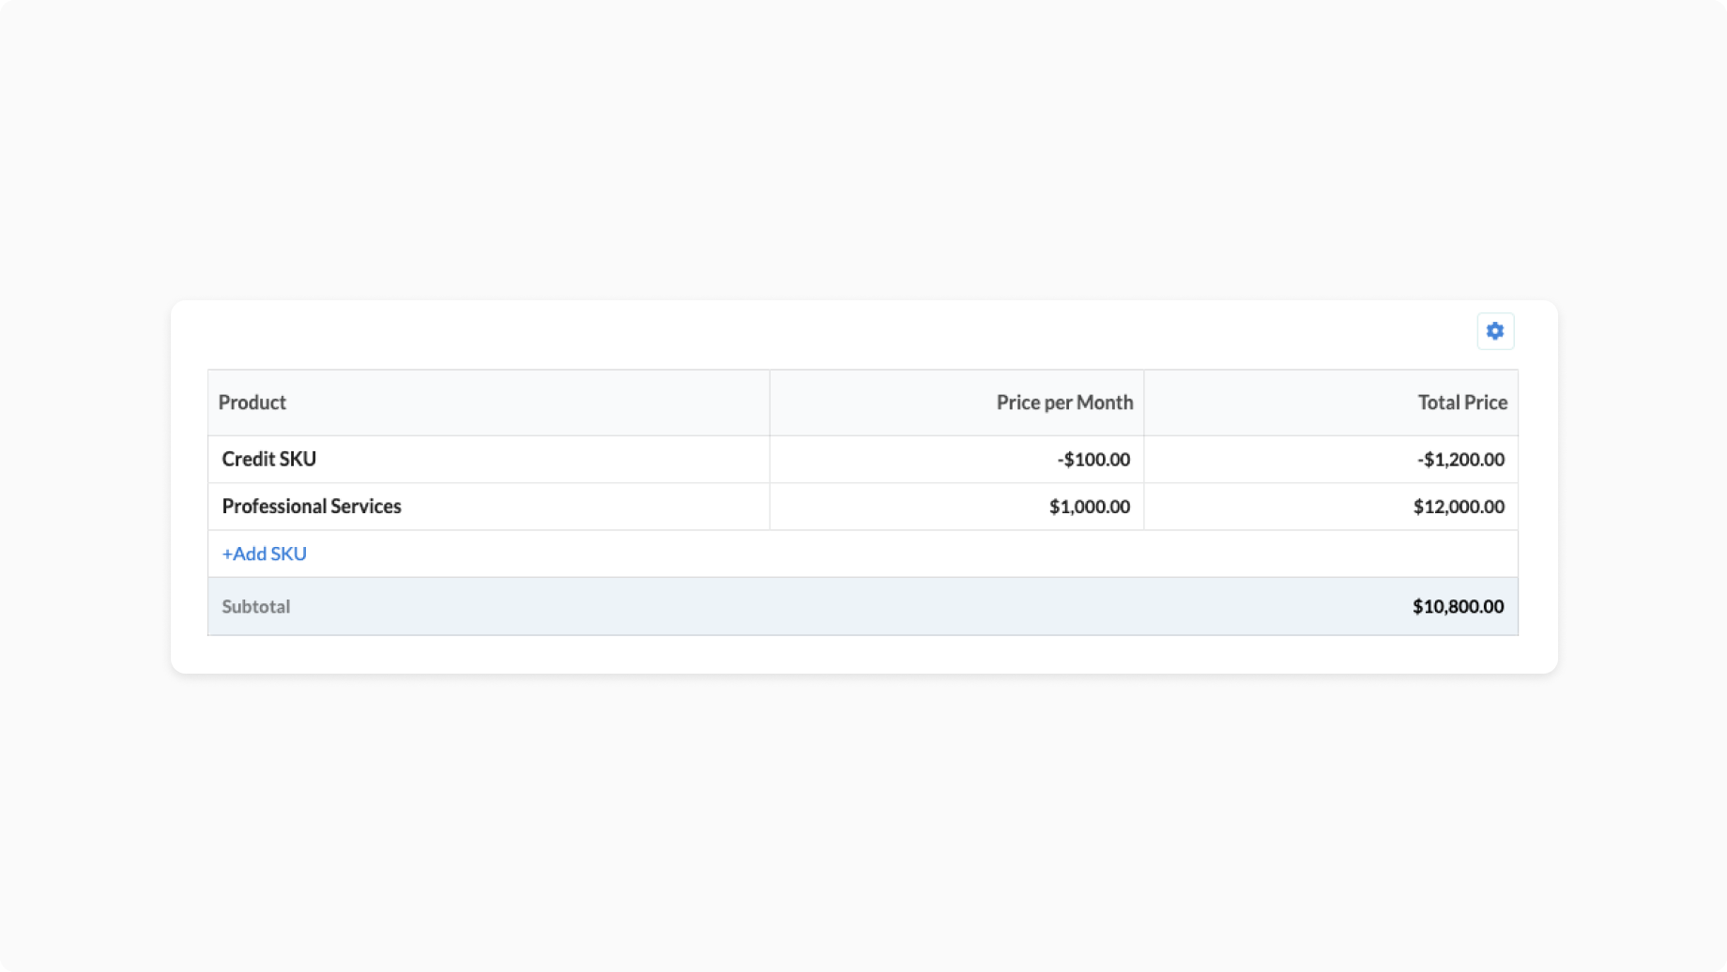Select the $10,800.00 subtotal amount
This screenshot has width=1727, height=972.
click(1458, 606)
